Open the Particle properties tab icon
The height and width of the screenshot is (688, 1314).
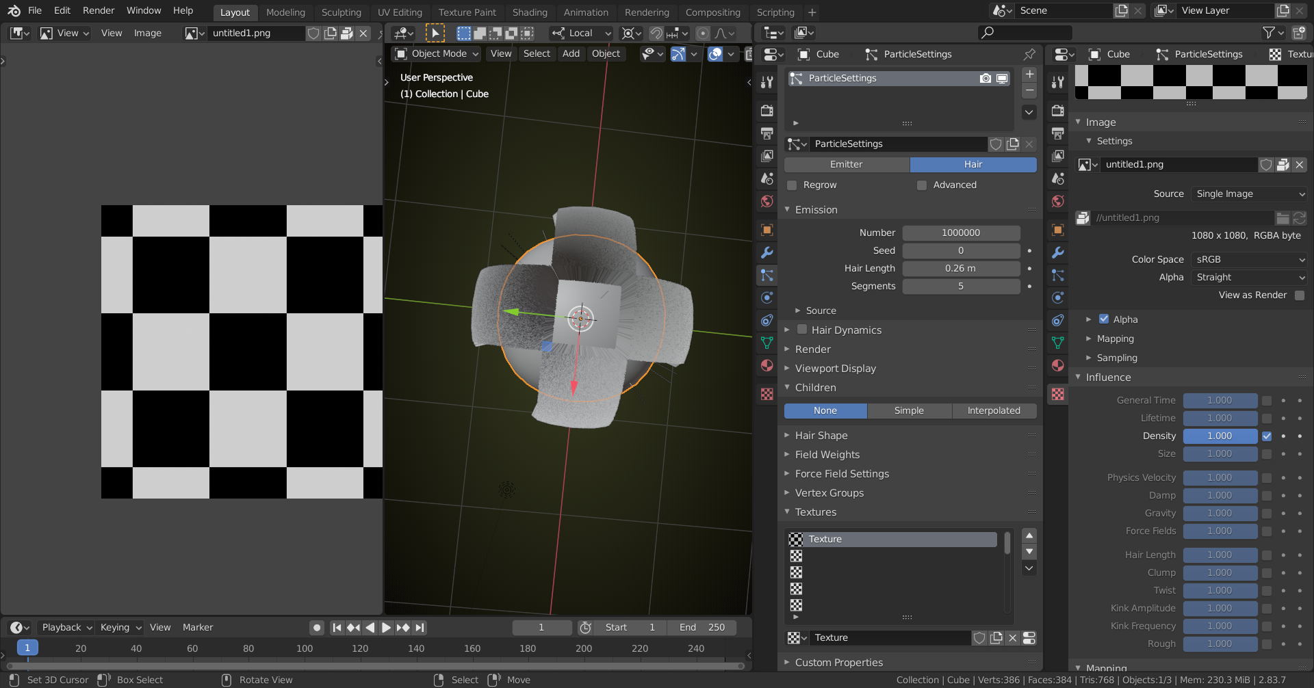pyautogui.click(x=766, y=275)
